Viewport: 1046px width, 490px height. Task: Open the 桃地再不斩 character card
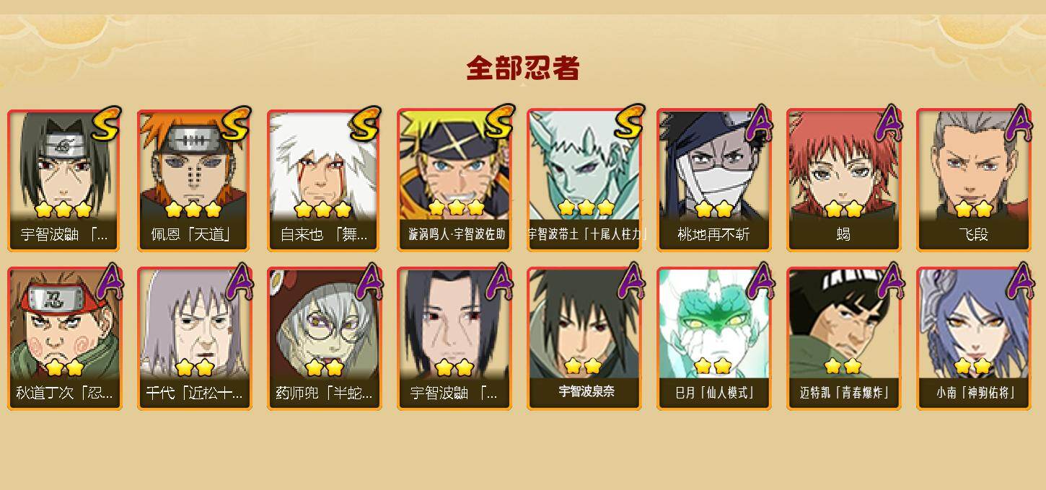[713, 180]
